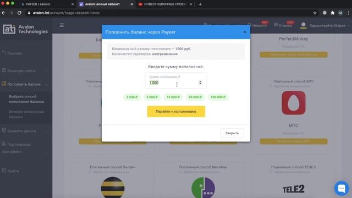Go back with the browser back arrow
Image resolution: width=352 pixels, height=198 pixels.
[x=4, y=13]
